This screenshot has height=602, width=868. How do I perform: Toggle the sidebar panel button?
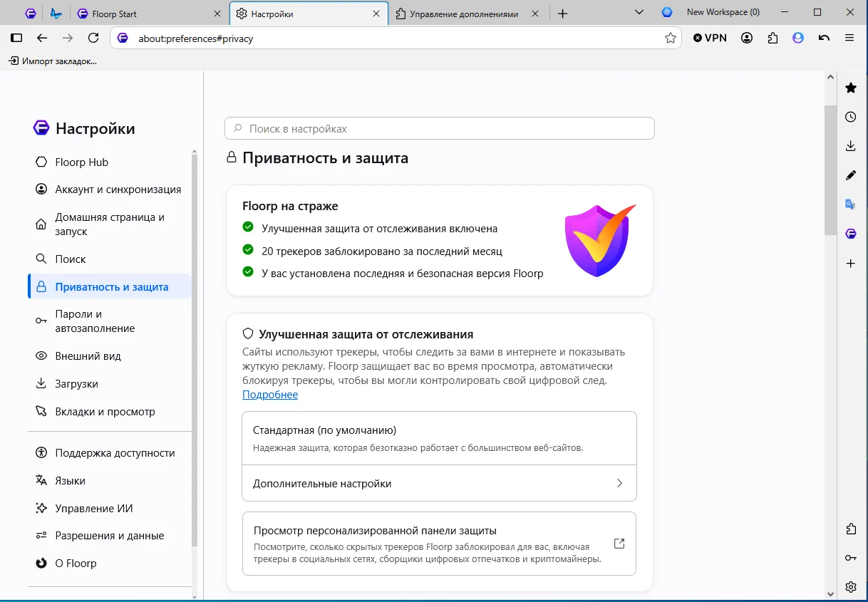[16, 38]
